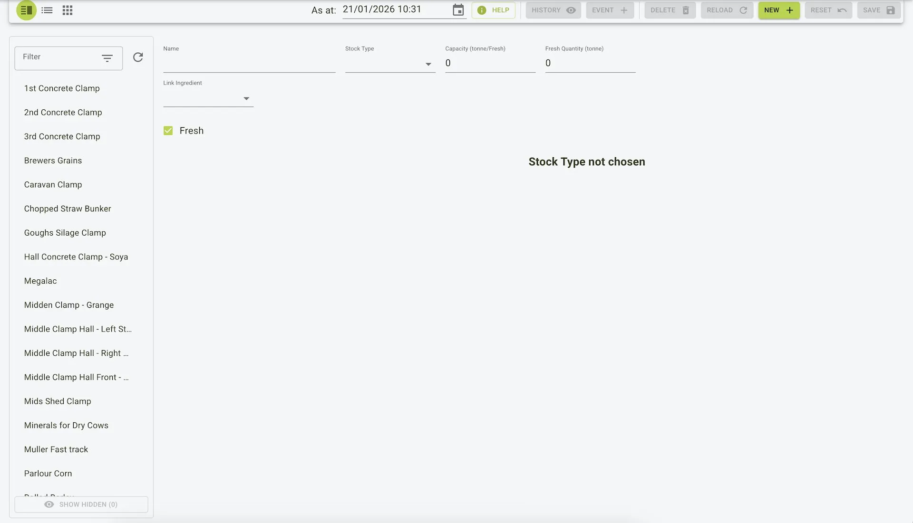Open the HISTORY view
Screen dimensions: 913x523
click(x=553, y=10)
